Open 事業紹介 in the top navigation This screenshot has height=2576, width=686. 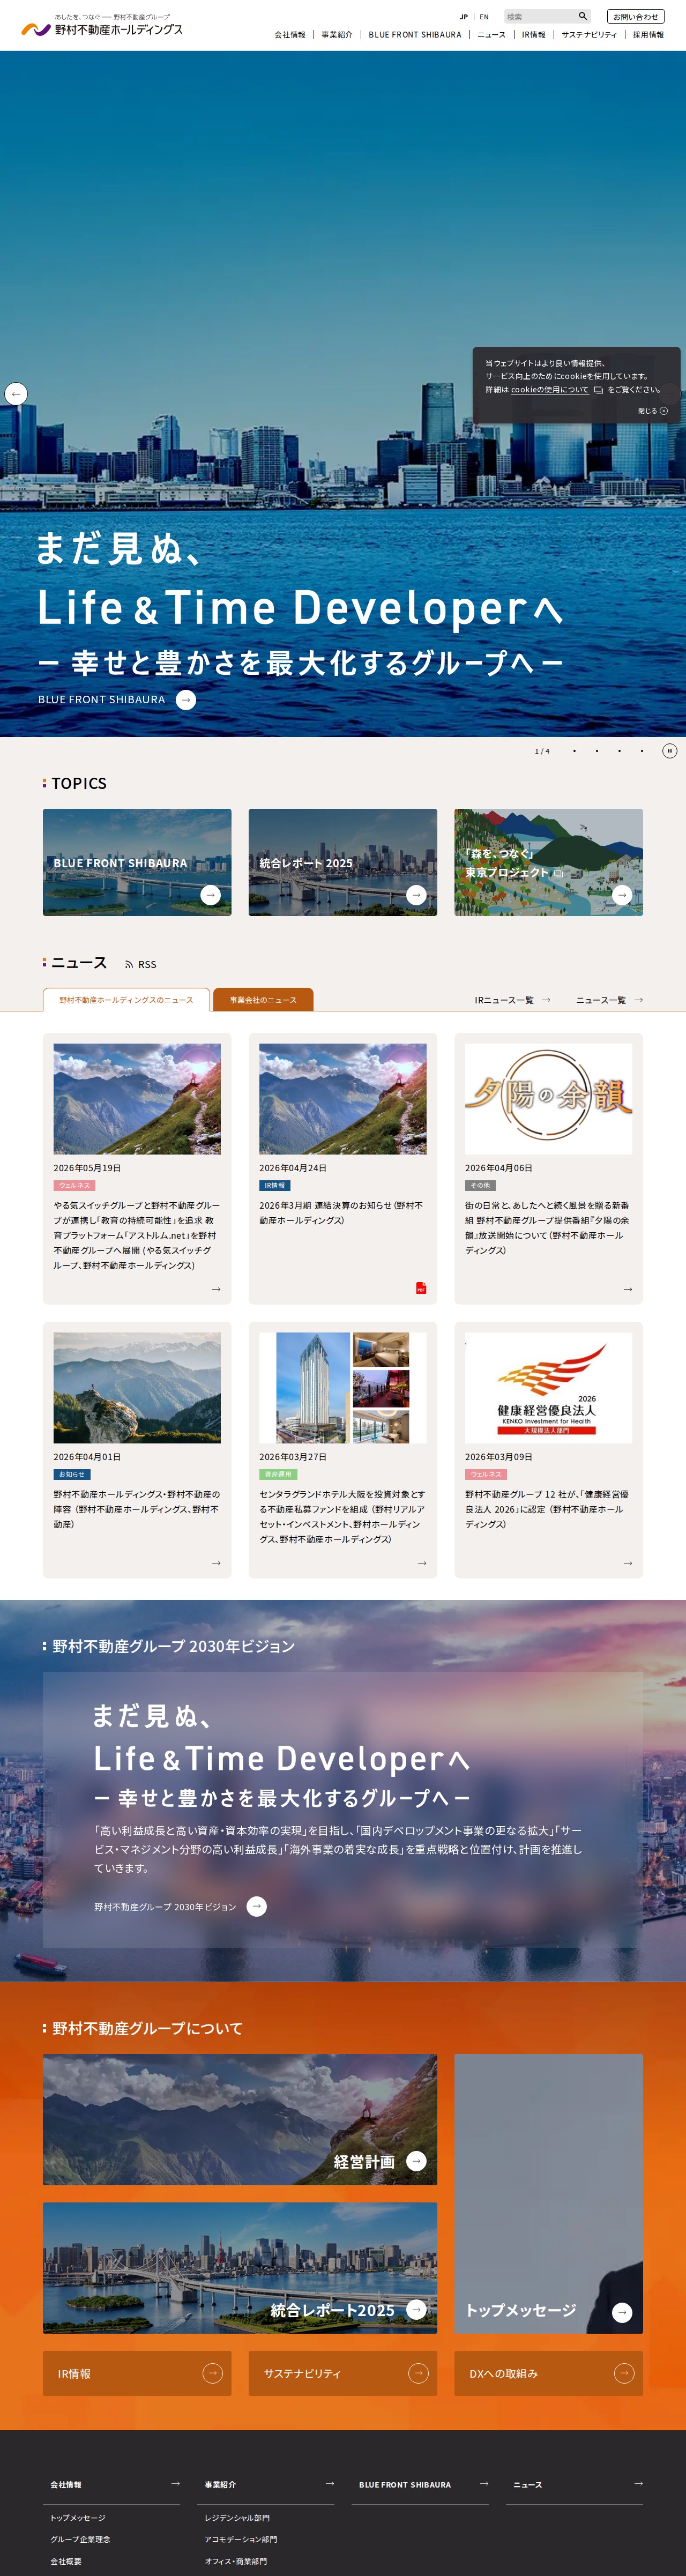(x=337, y=35)
